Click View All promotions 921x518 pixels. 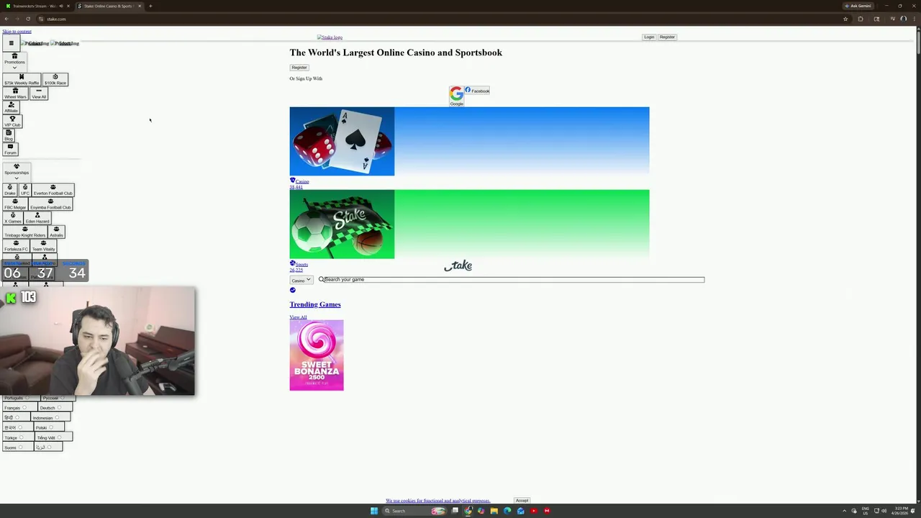pyautogui.click(x=39, y=94)
